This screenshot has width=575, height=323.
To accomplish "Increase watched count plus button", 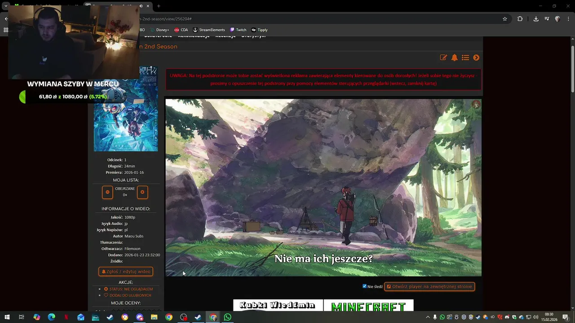I will pyautogui.click(x=142, y=192).
